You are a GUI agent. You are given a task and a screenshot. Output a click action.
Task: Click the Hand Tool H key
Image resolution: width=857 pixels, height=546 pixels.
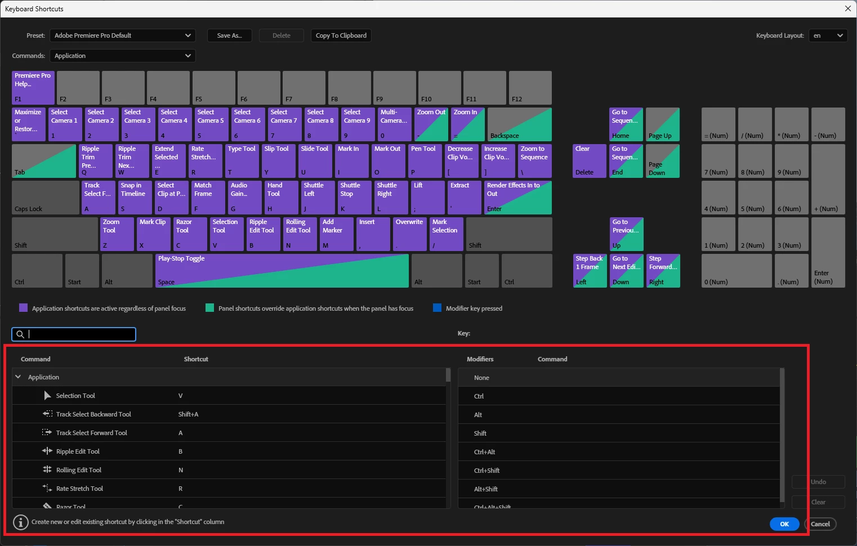(282, 198)
